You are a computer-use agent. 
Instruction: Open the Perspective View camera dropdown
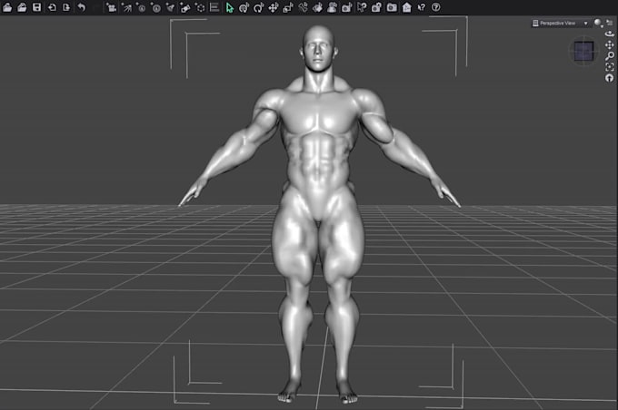click(x=560, y=24)
